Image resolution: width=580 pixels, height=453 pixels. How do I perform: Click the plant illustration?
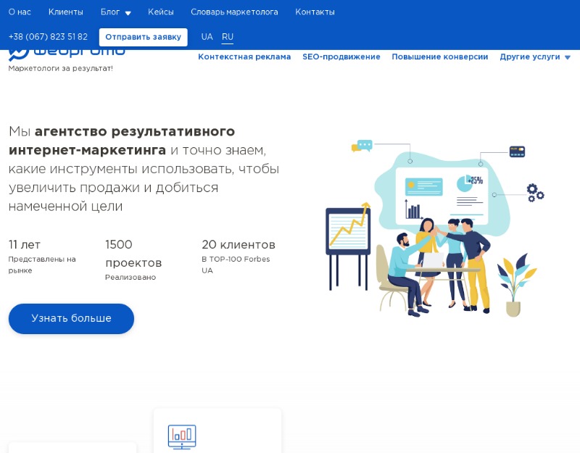click(516, 285)
